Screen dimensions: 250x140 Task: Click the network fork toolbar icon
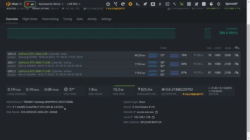pyautogui.click(x=116, y=4)
